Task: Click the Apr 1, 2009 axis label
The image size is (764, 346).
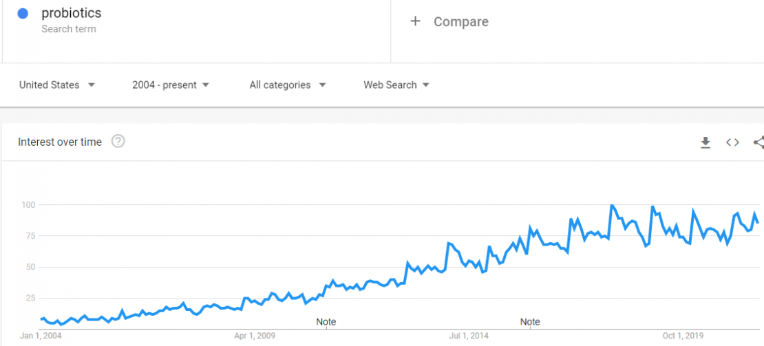Action: [255, 336]
